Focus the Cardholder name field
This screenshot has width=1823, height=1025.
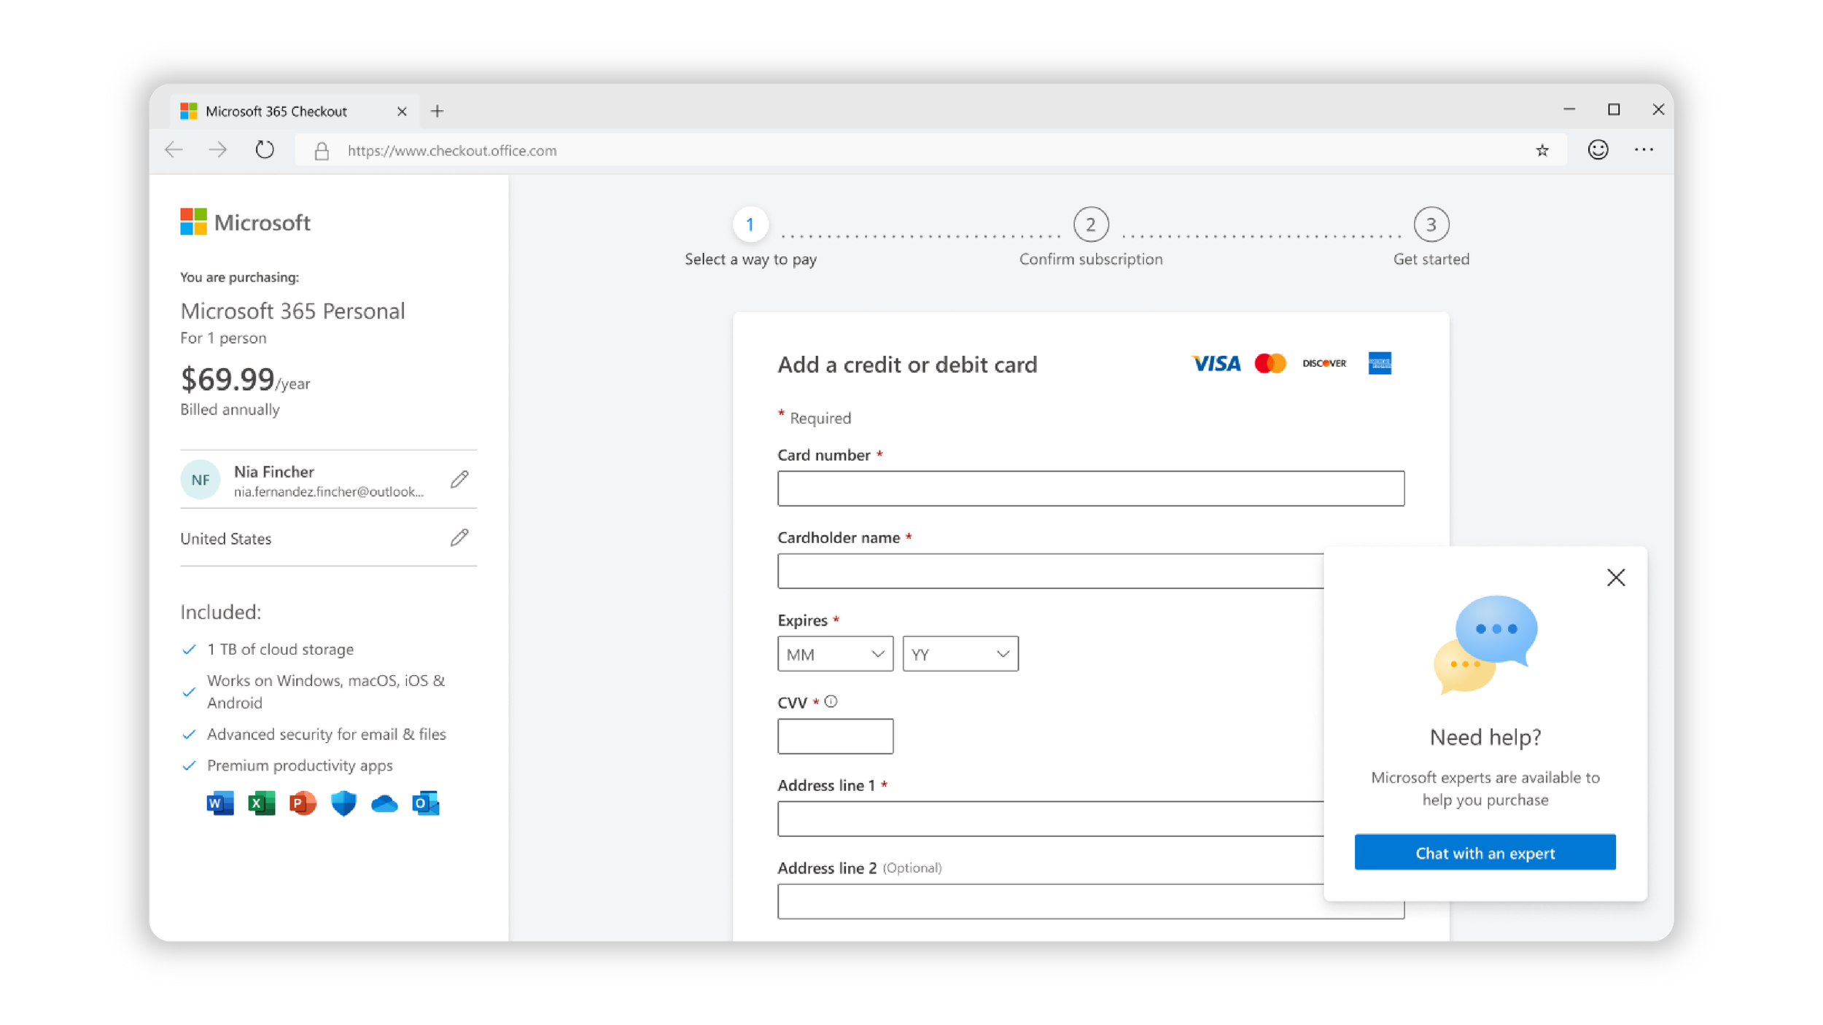tap(1051, 571)
